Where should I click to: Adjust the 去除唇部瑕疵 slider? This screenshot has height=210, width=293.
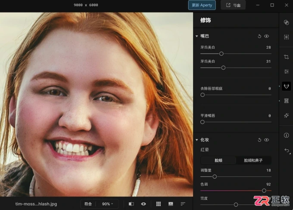(x=203, y=95)
